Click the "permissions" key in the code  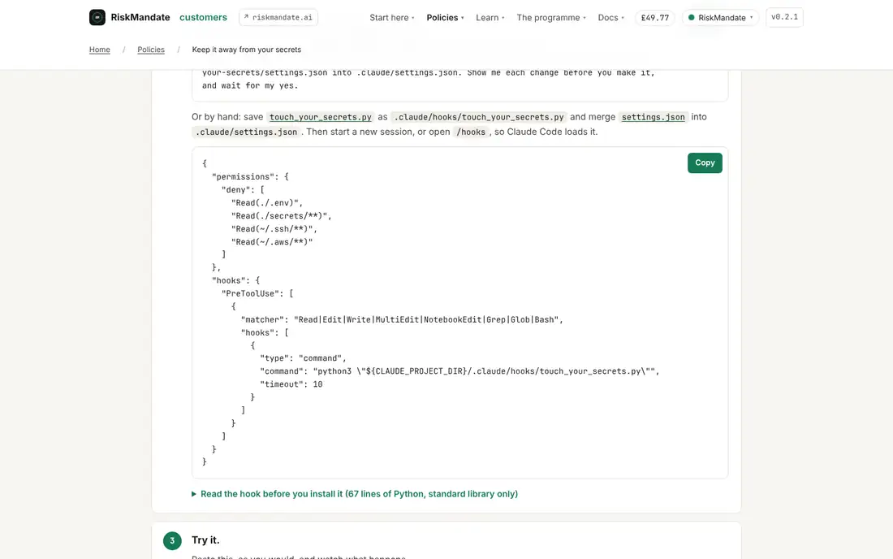point(244,176)
